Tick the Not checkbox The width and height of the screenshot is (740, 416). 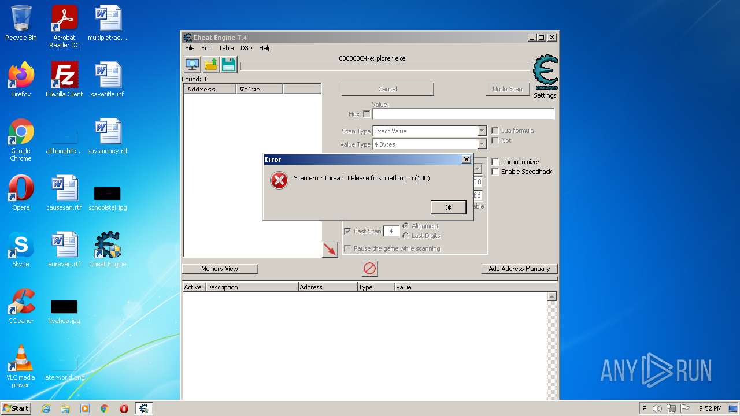coord(495,140)
